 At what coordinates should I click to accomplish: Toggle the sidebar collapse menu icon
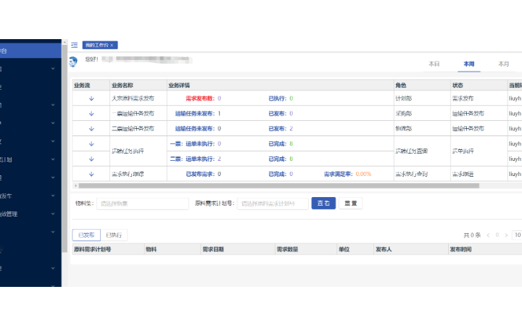point(74,45)
